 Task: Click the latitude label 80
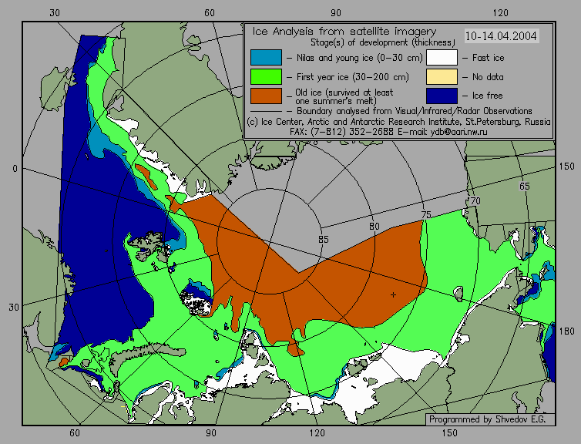[x=374, y=227]
